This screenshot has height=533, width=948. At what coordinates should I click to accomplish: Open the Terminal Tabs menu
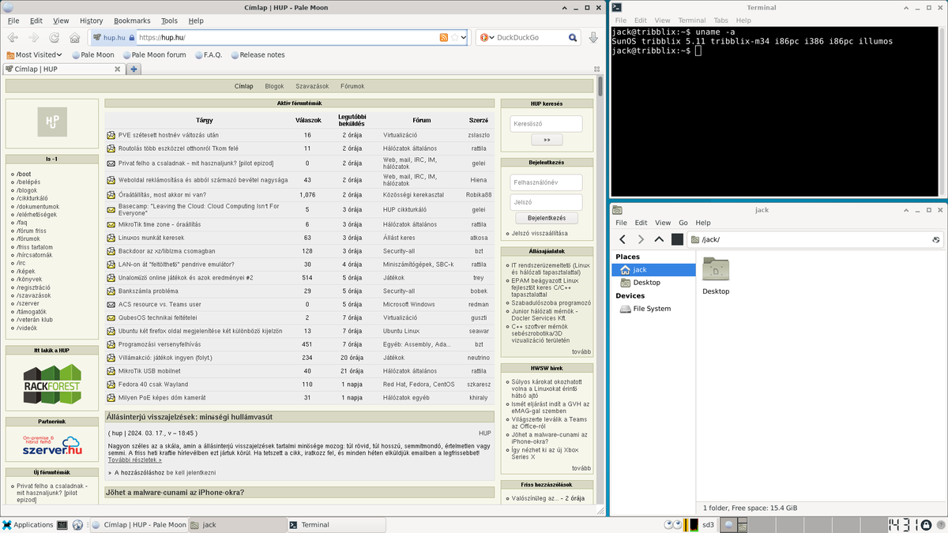pyautogui.click(x=720, y=21)
